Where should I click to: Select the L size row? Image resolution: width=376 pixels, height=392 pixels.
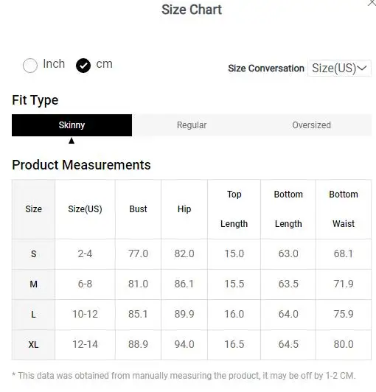[x=192, y=315]
